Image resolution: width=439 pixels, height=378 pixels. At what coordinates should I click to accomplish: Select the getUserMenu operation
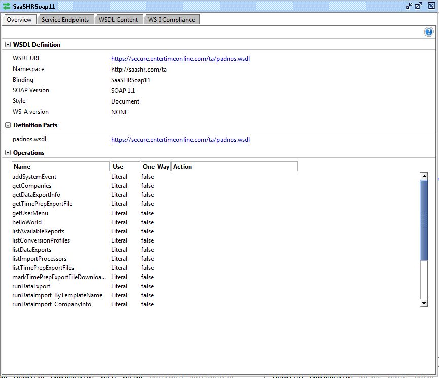30,213
